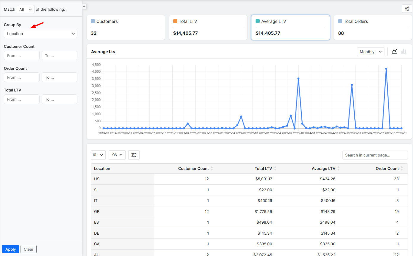Viewport: 413px width, 256px height.
Task: Sort table by Total LTV arrows
Action: tap(275, 168)
